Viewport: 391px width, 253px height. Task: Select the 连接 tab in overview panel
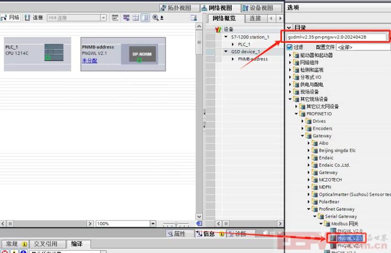tap(255, 19)
